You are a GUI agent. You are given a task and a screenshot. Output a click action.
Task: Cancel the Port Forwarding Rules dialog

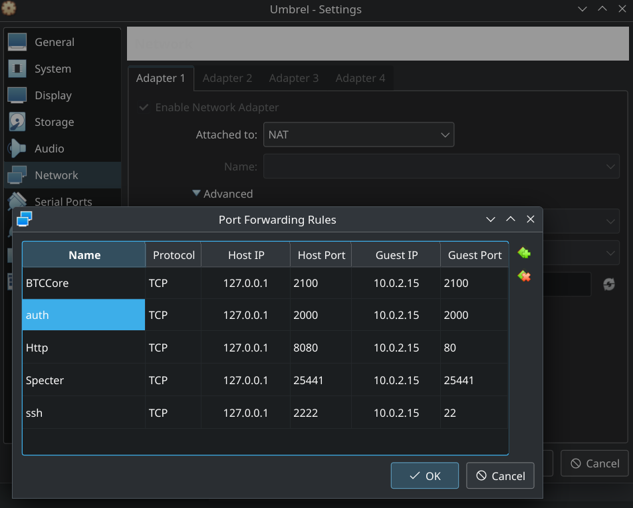(500, 475)
